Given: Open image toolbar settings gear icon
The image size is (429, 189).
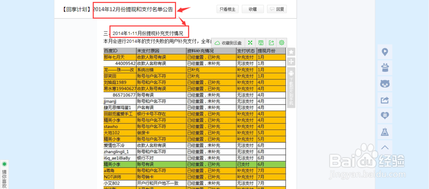Looking at the screenshot, I should click(x=282, y=43).
